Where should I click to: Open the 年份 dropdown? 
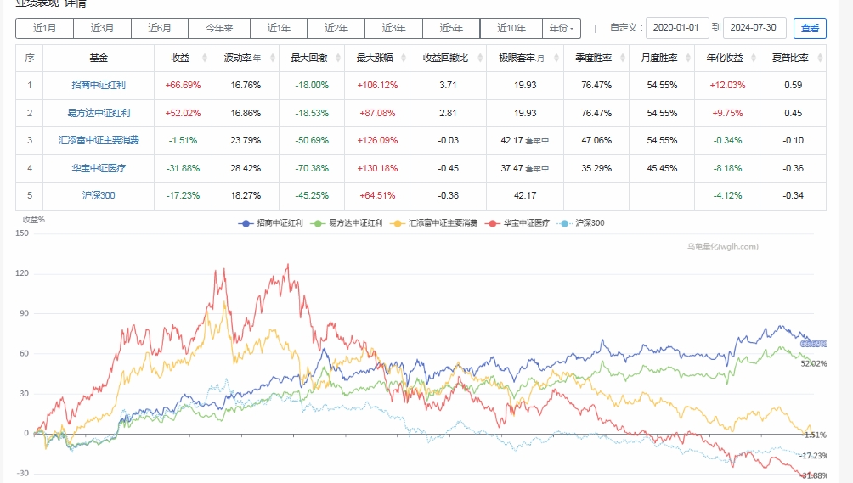pyautogui.click(x=560, y=28)
